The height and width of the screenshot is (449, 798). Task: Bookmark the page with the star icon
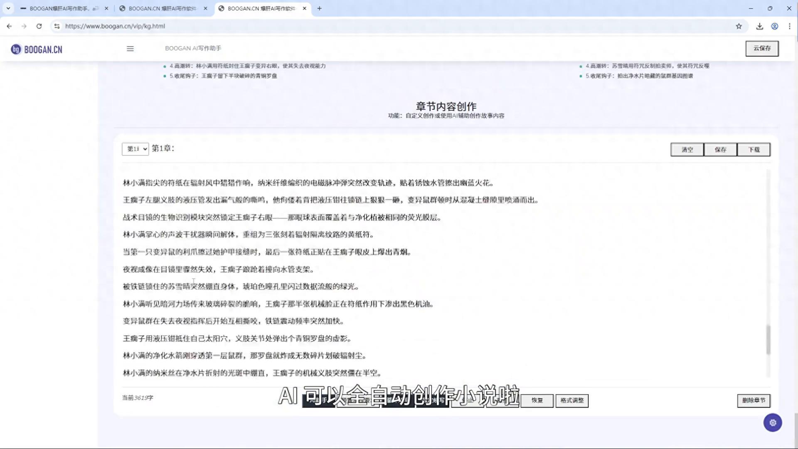pos(739,26)
